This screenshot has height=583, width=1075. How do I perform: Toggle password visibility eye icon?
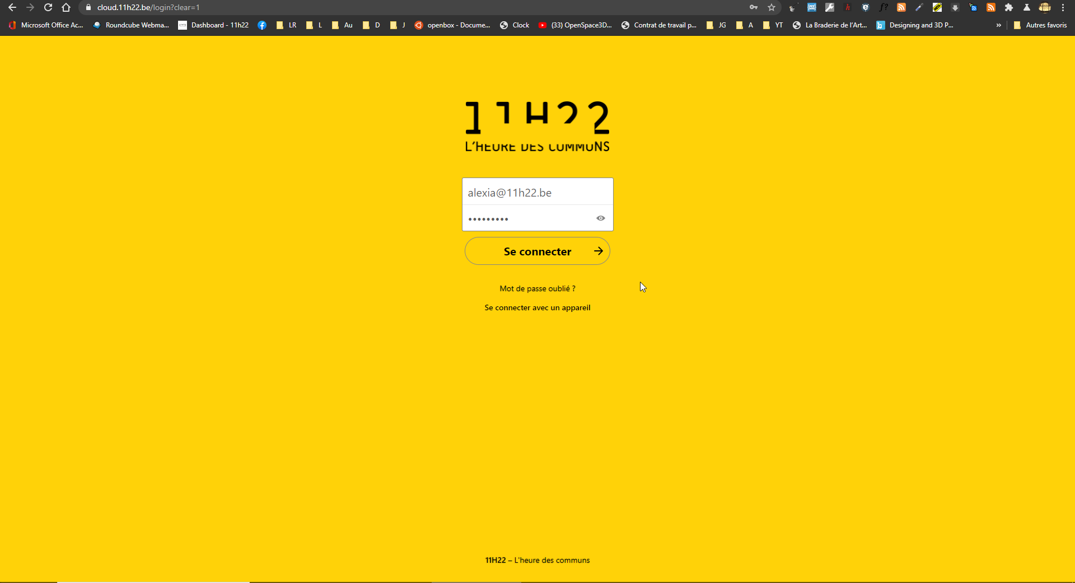point(600,218)
